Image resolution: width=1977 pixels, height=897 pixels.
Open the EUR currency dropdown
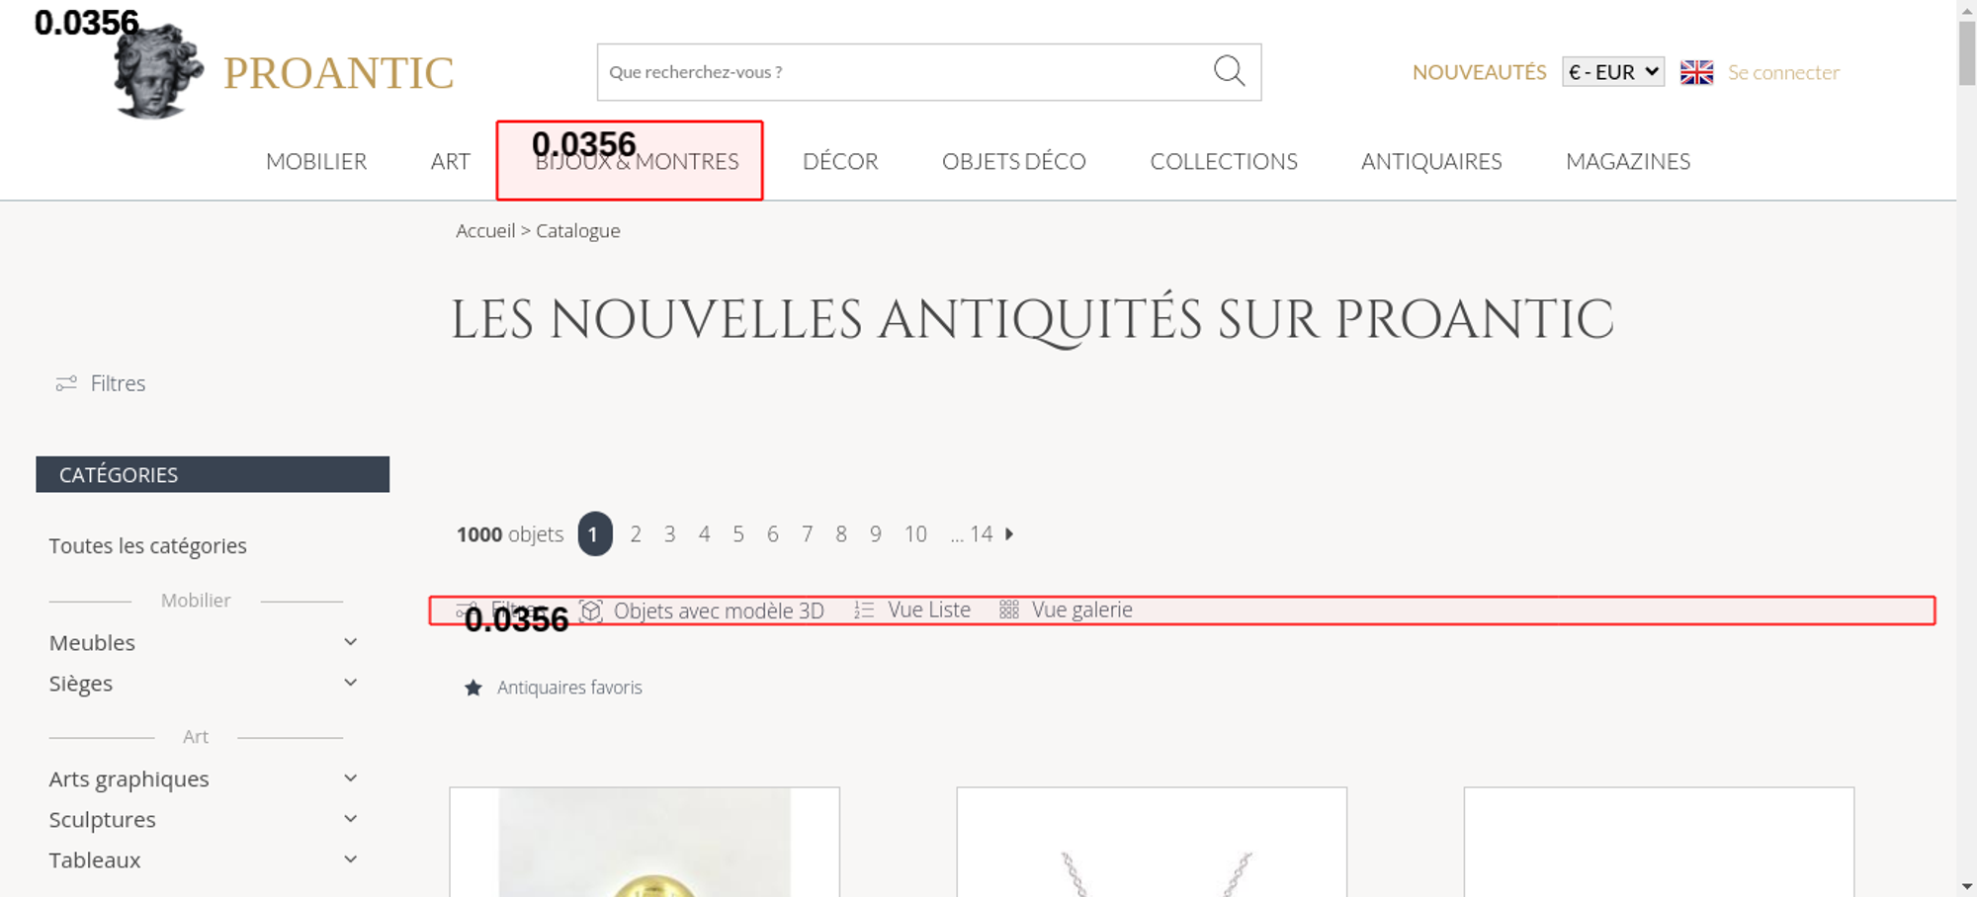[1612, 72]
